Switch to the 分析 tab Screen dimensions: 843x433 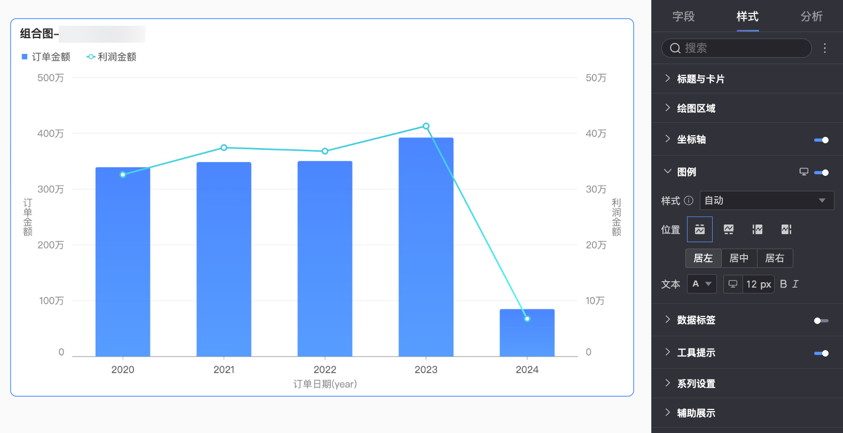click(x=811, y=17)
